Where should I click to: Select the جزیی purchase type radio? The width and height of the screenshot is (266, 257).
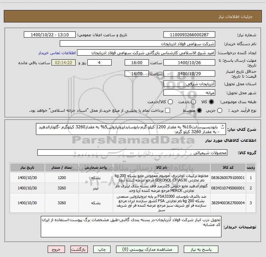click(220, 110)
